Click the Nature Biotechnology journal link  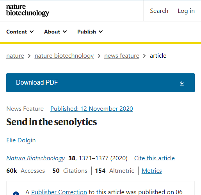pos(36,158)
